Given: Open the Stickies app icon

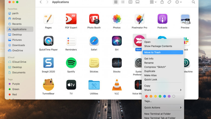Looking at the screenshot, I should 94,63.
